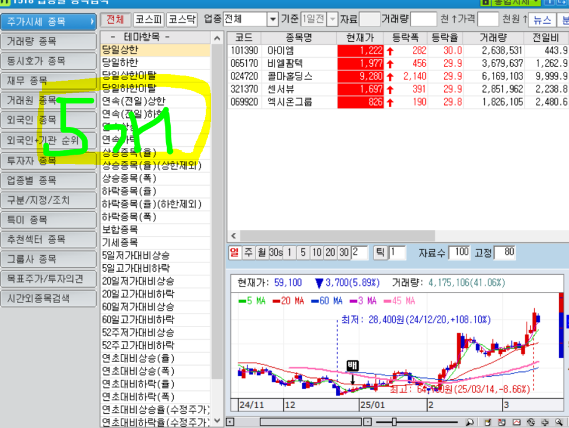The width and height of the screenshot is (569, 428).
Task: Click the black 배 marker on the chart
Action: [352, 366]
